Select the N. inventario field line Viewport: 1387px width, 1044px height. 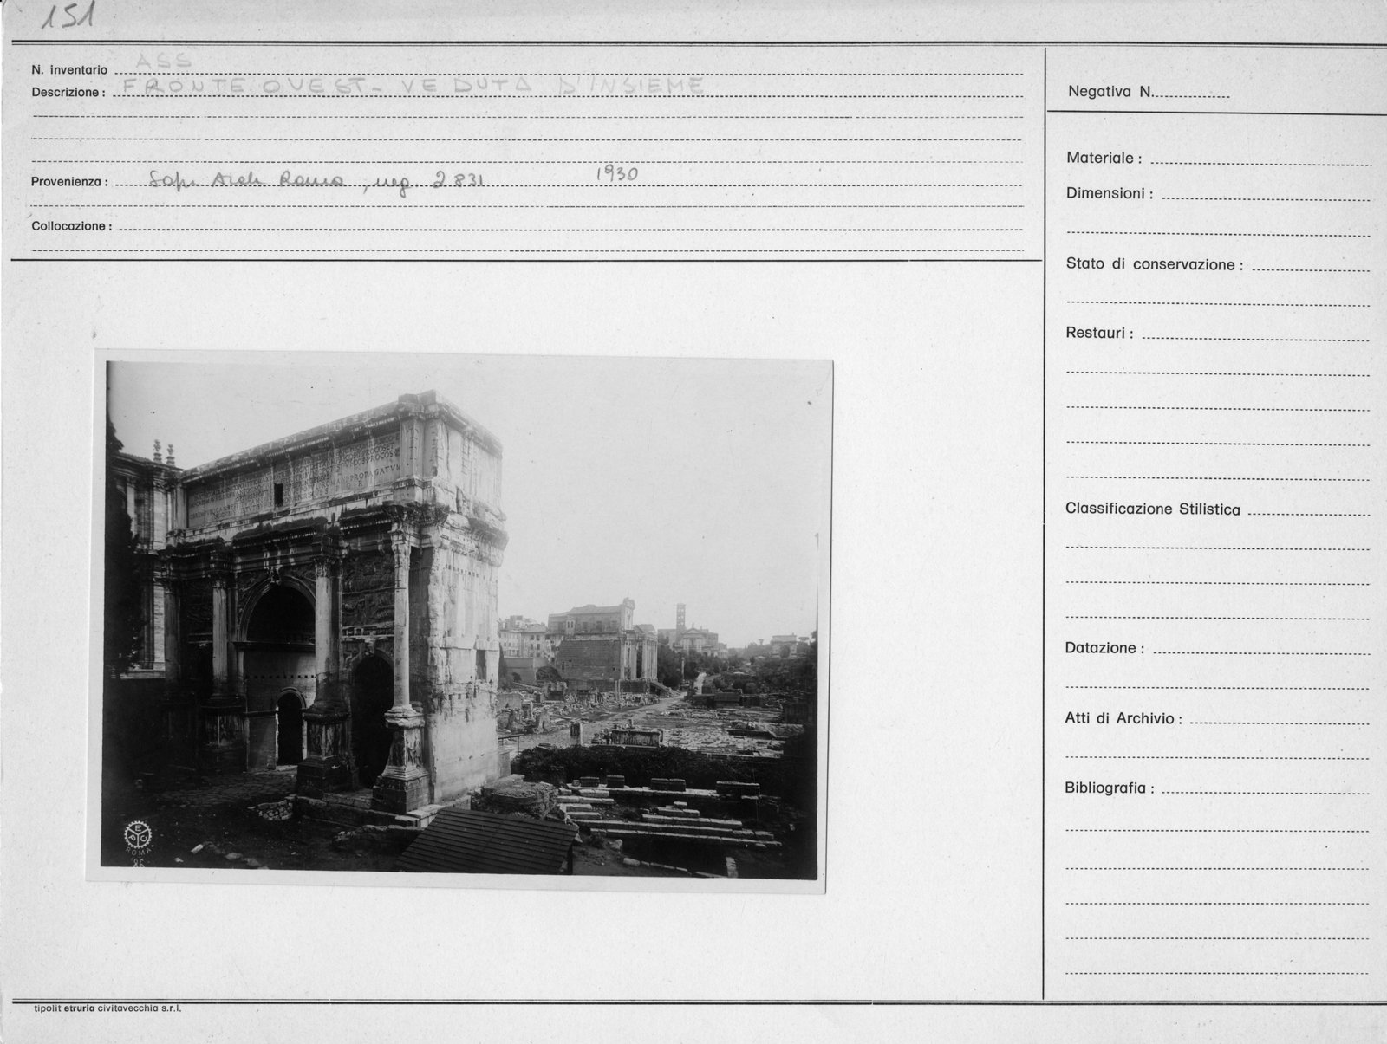pos(569,69)
